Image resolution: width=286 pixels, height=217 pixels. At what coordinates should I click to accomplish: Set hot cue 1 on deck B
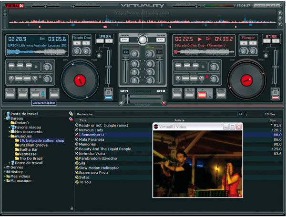178,65
